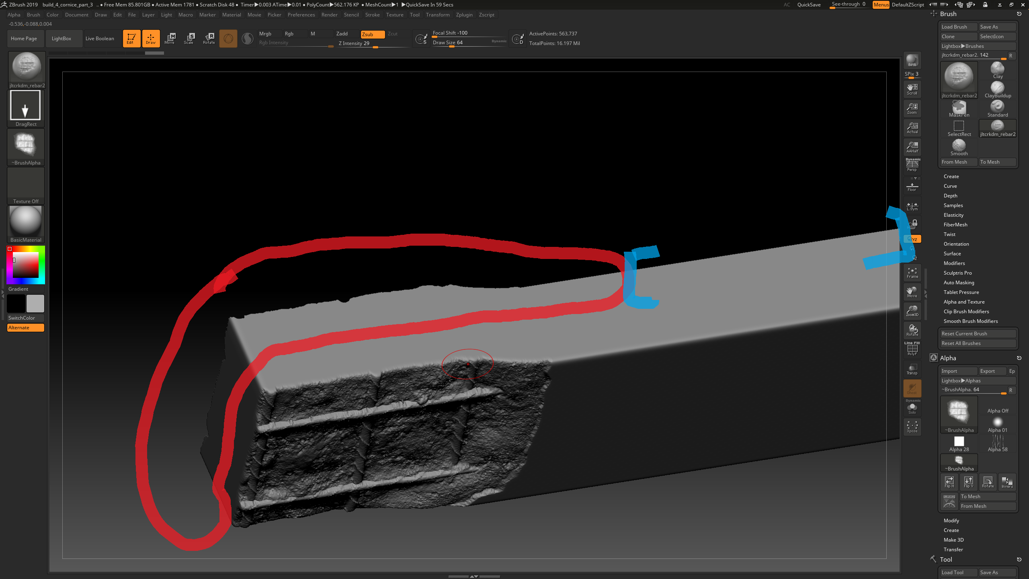Toggle the PolyF Line Fill icon
Screen dimensions: 1029x579
pos(912,349)
